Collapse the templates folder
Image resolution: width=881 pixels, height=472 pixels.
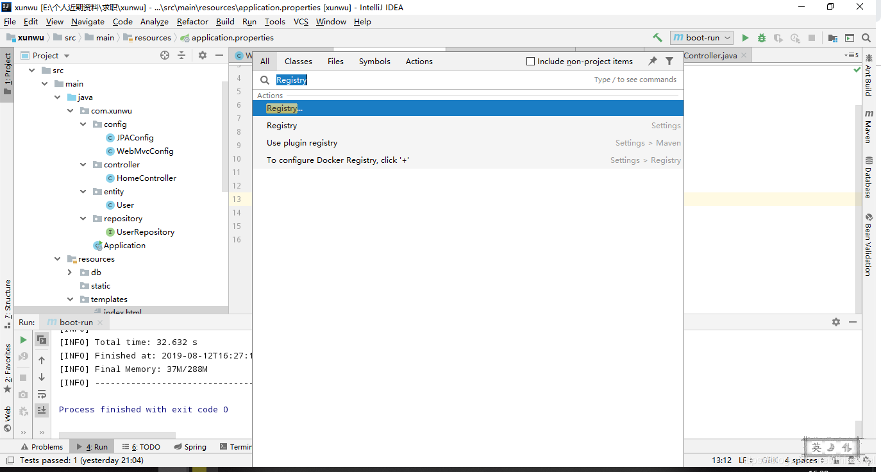click(x=70, y=299)
